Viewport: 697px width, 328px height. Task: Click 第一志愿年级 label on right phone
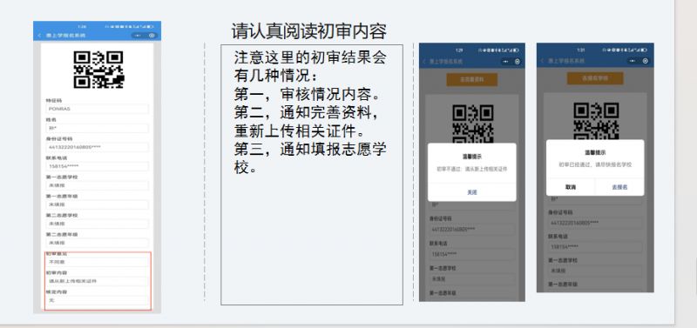point(562,284)
